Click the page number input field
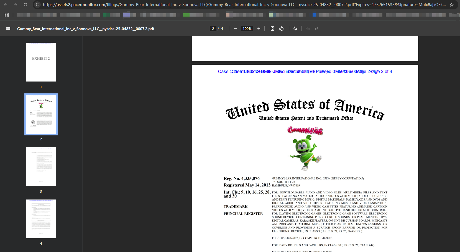 click(x=213, y=28)
